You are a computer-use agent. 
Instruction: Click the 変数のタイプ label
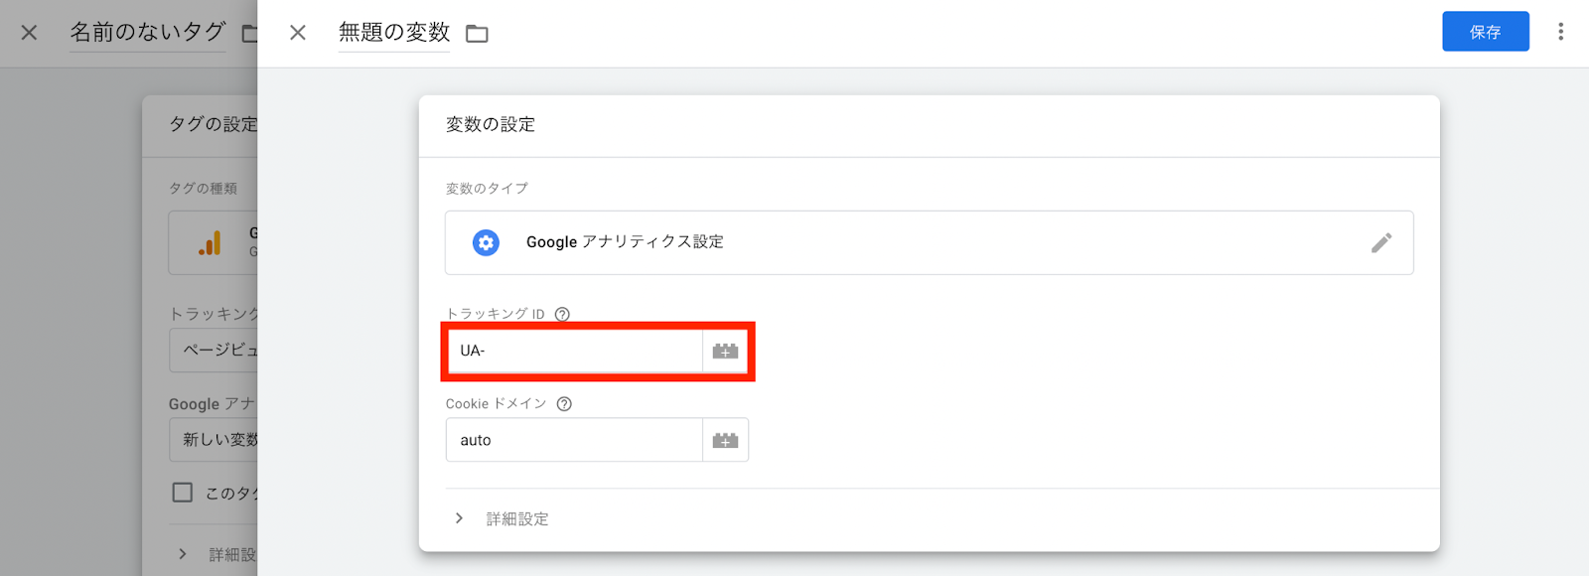487,188
